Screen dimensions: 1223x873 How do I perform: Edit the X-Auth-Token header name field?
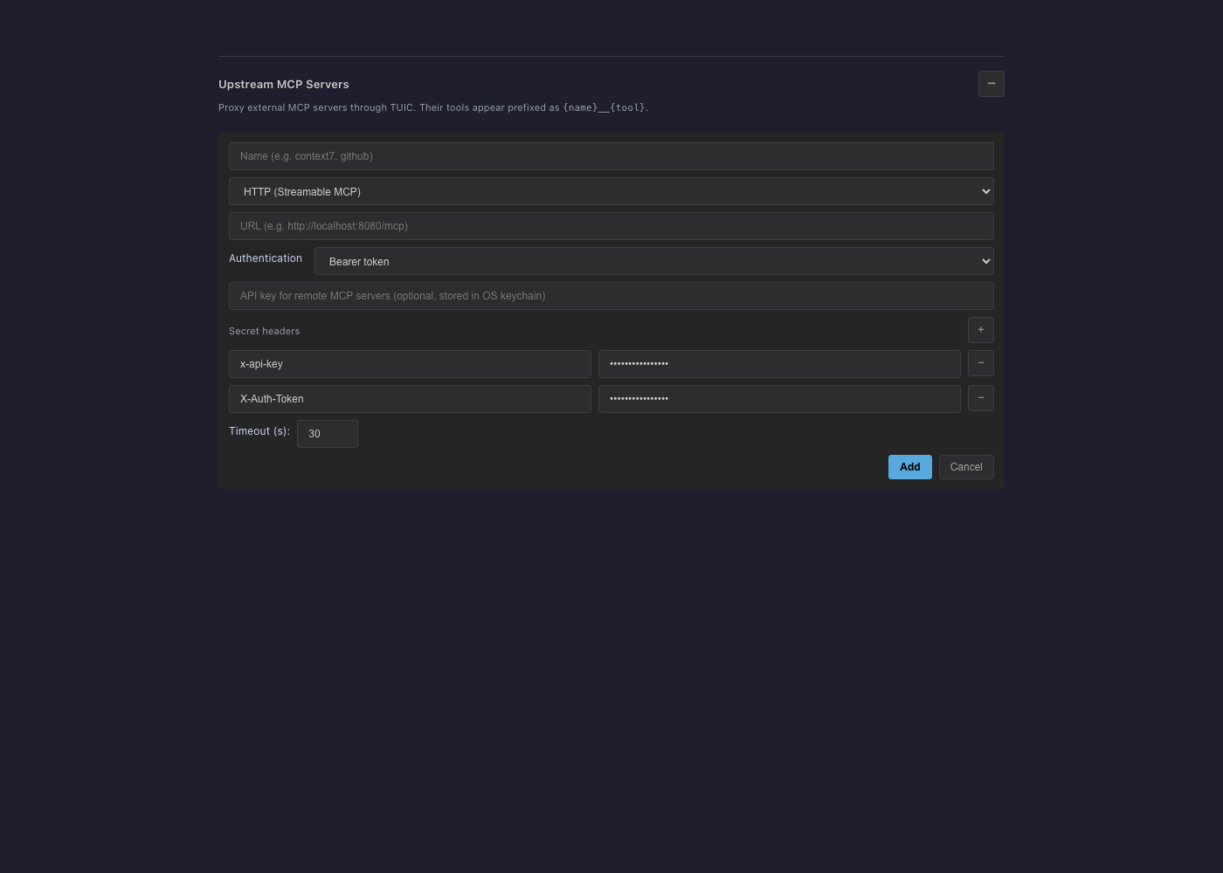(x=410, y=399)
